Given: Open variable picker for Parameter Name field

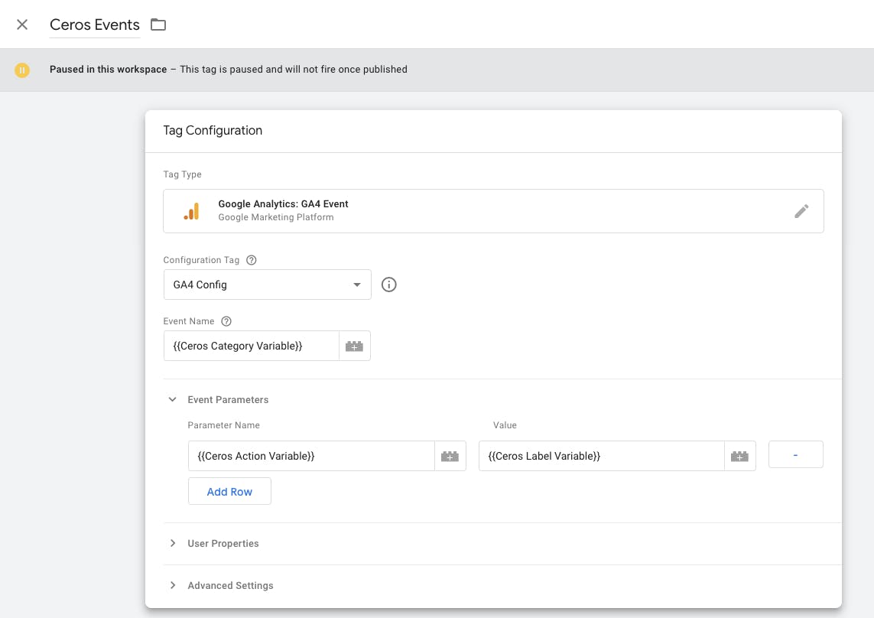Looking at the screenshot, I should pyautogui.click(x=450, y=456).
